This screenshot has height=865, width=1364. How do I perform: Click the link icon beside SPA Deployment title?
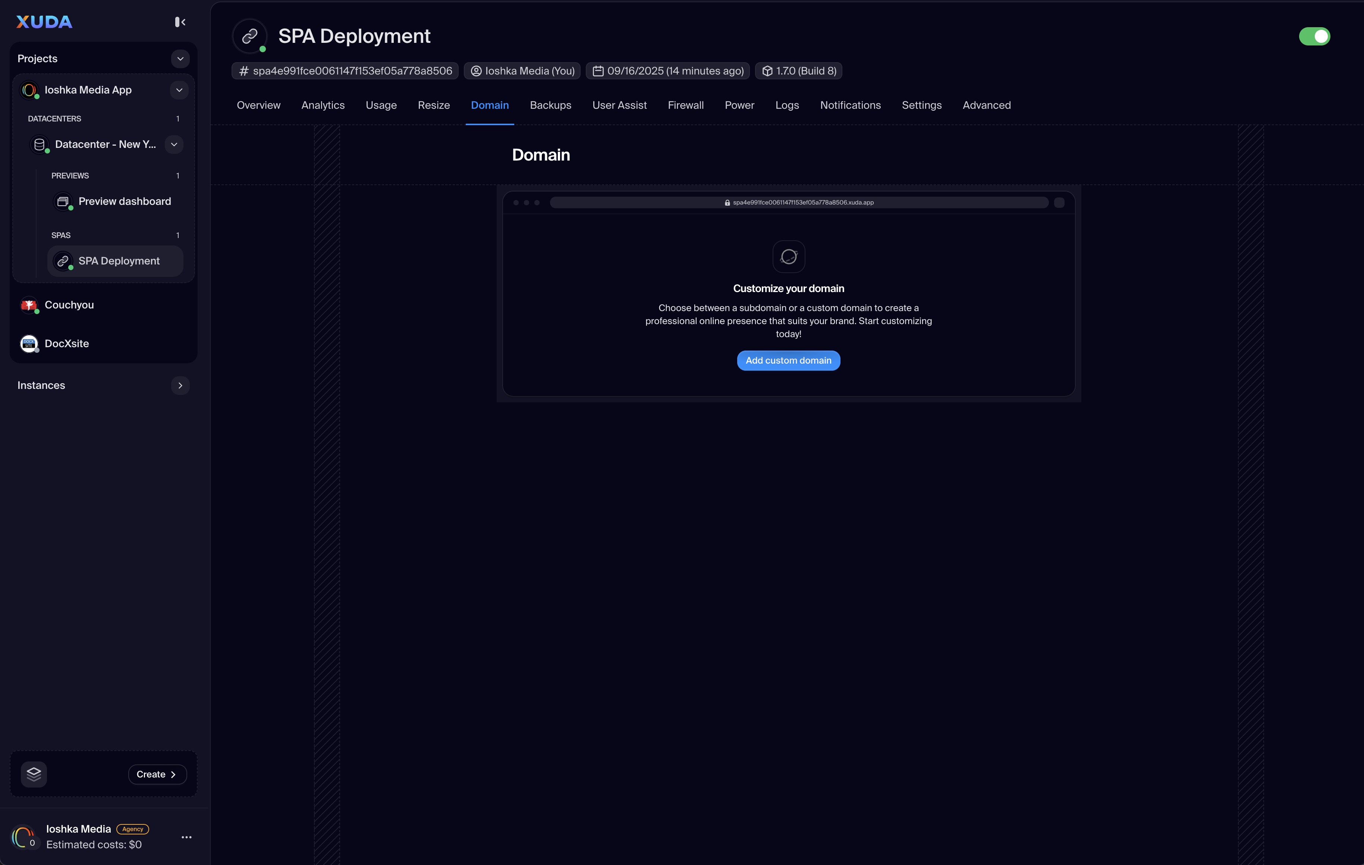click(x=250, y=36)
